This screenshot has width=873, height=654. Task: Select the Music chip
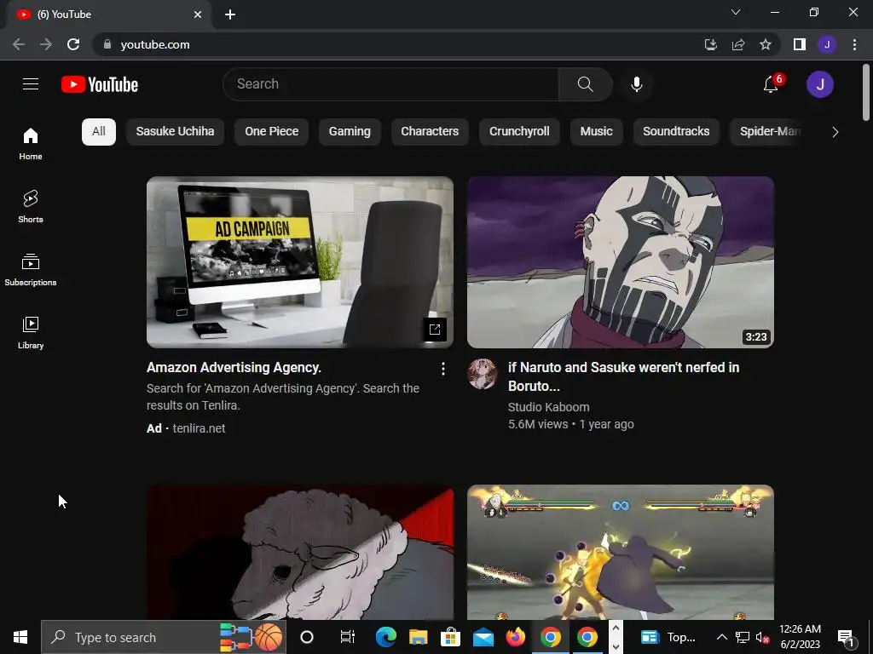click(596, 132)
